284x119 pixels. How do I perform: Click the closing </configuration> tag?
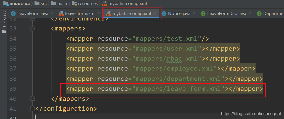coord(66,109)
